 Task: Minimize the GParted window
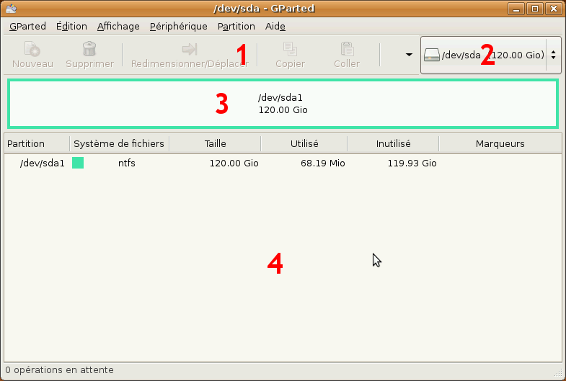tap(516, 9)
